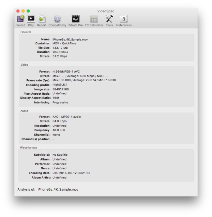Click the Select file toolbar icon
The width and height of the screenshot is (212, 217).
click(21, 19)
